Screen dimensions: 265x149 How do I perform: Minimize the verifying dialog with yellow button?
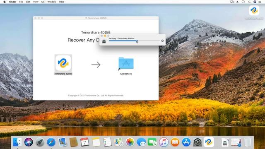(105, 36)
